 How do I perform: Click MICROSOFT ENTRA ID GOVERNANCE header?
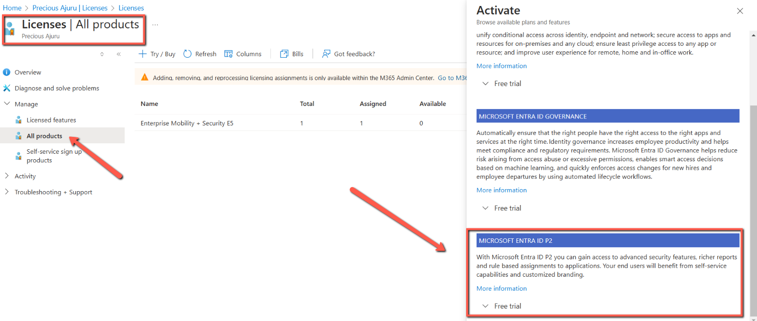coord(608,116)
